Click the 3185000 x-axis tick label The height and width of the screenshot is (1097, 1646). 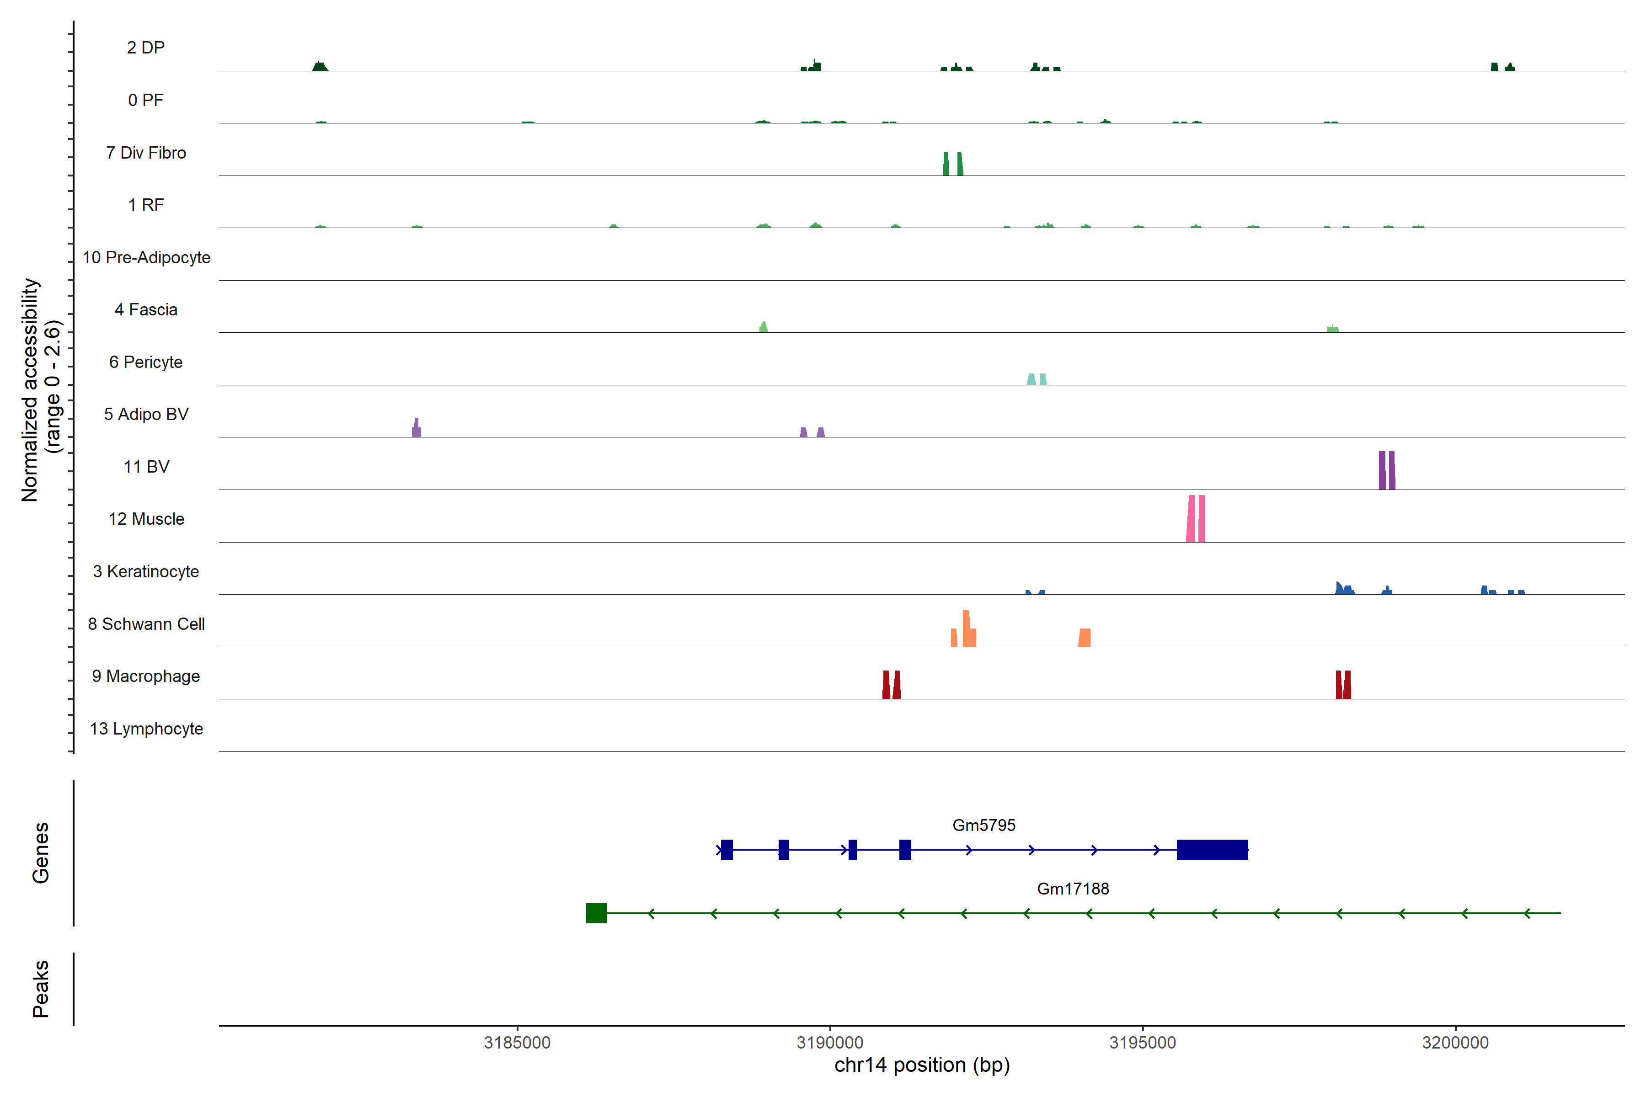[517, 1043]
